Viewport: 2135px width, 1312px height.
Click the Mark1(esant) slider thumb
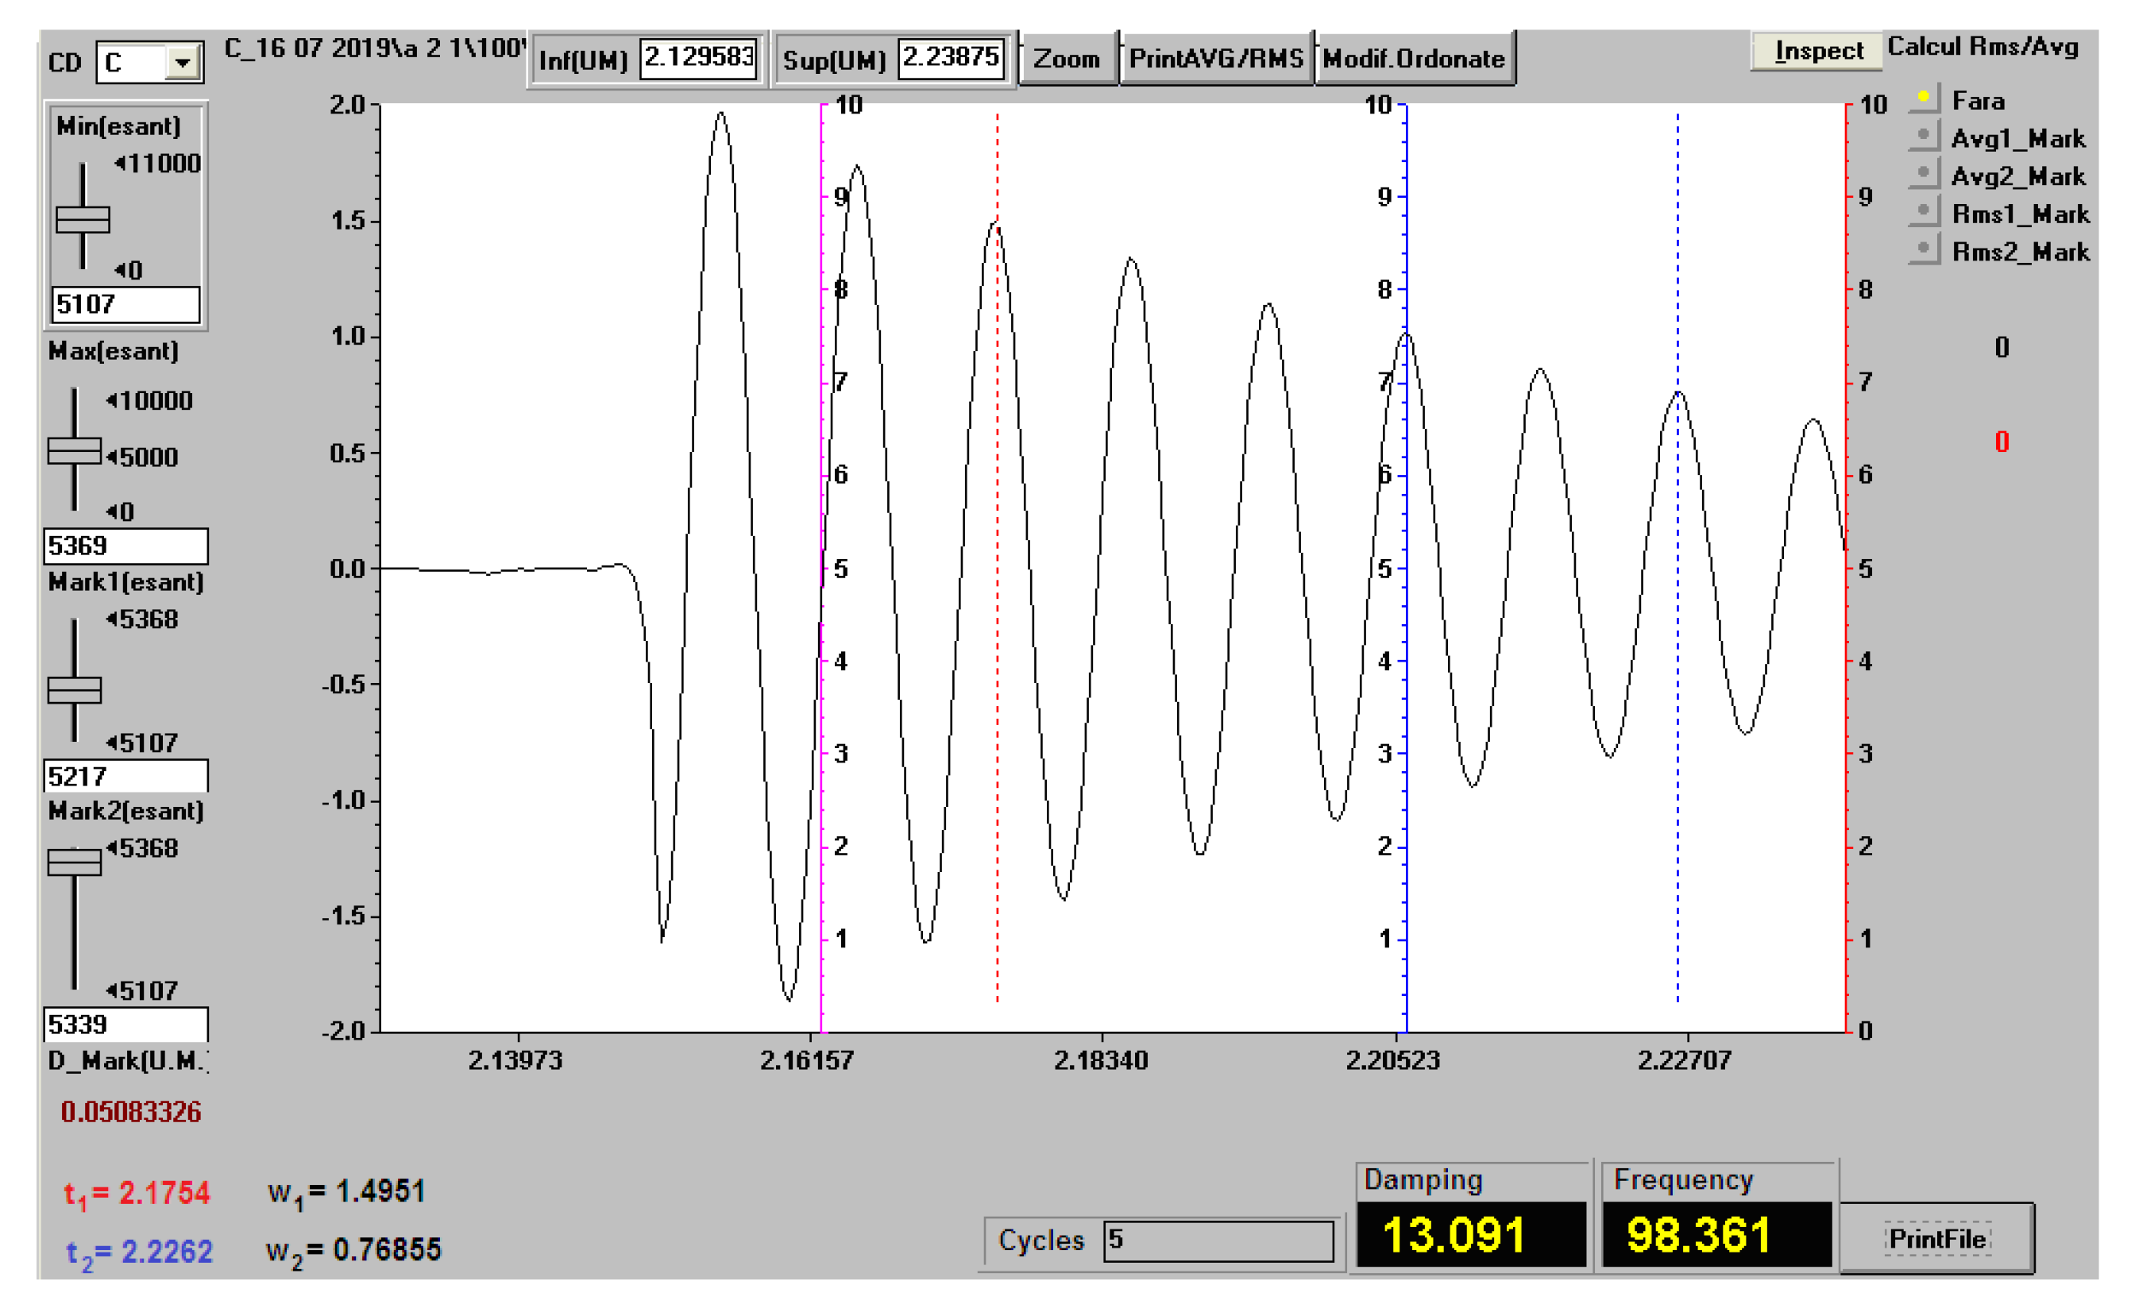(x=75, y=691)
